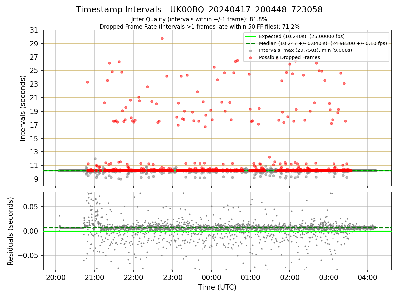Click the 0.05 tick on residuals axis
Viewport: 399px width, 299px height.
(x=31, y=207)
